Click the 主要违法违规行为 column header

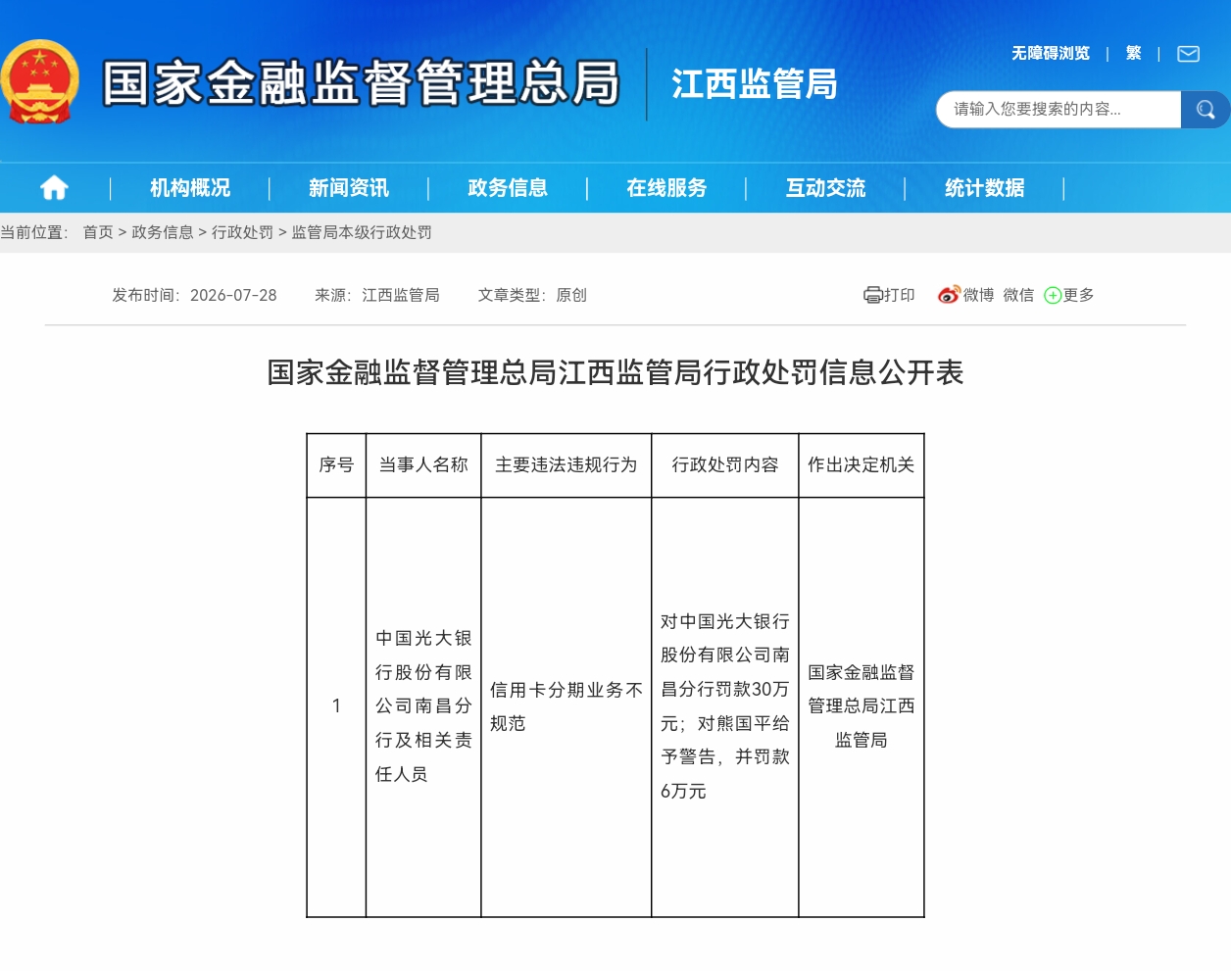(566, 465)
